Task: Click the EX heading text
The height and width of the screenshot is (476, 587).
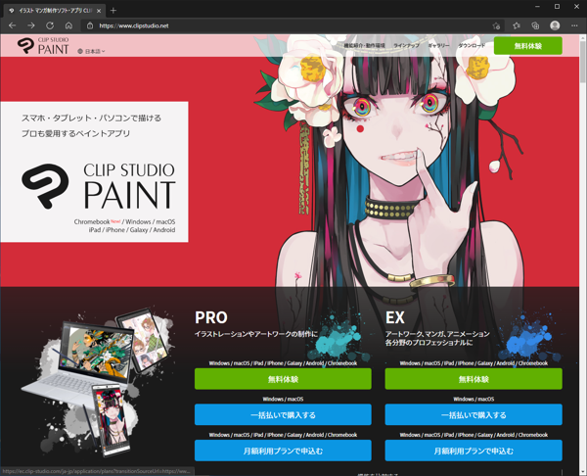Action: coord(395,317)
